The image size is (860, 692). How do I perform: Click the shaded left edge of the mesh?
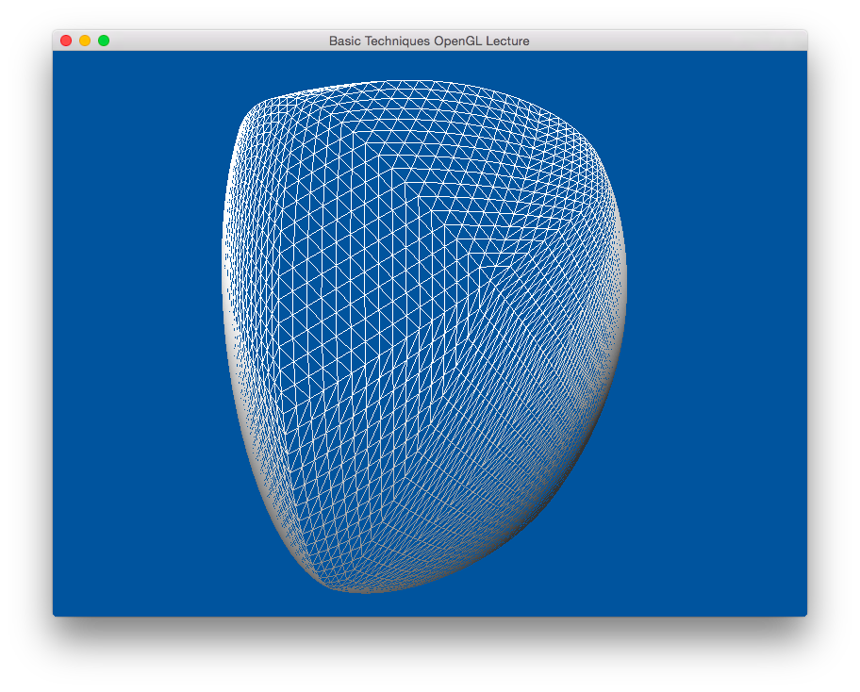[227, 311]
